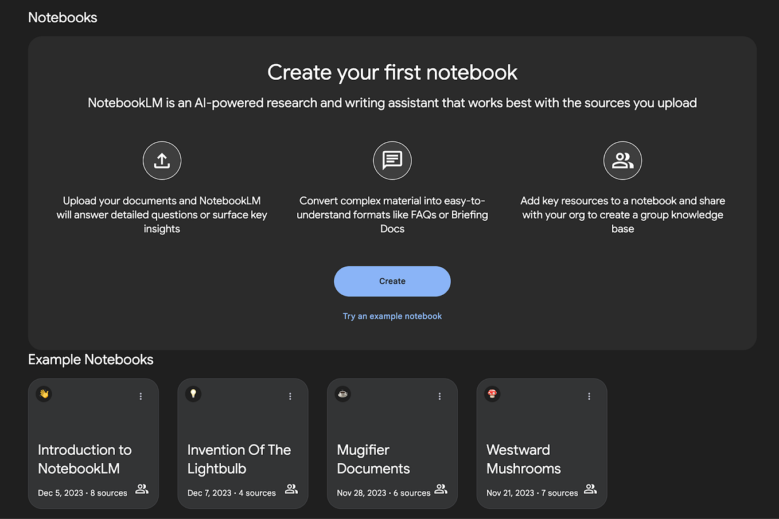Select the lightbulb emoji on Invention Of The Lightbulb
The width and height of the screenshot is (779, 519).
(x=193, y=394)
